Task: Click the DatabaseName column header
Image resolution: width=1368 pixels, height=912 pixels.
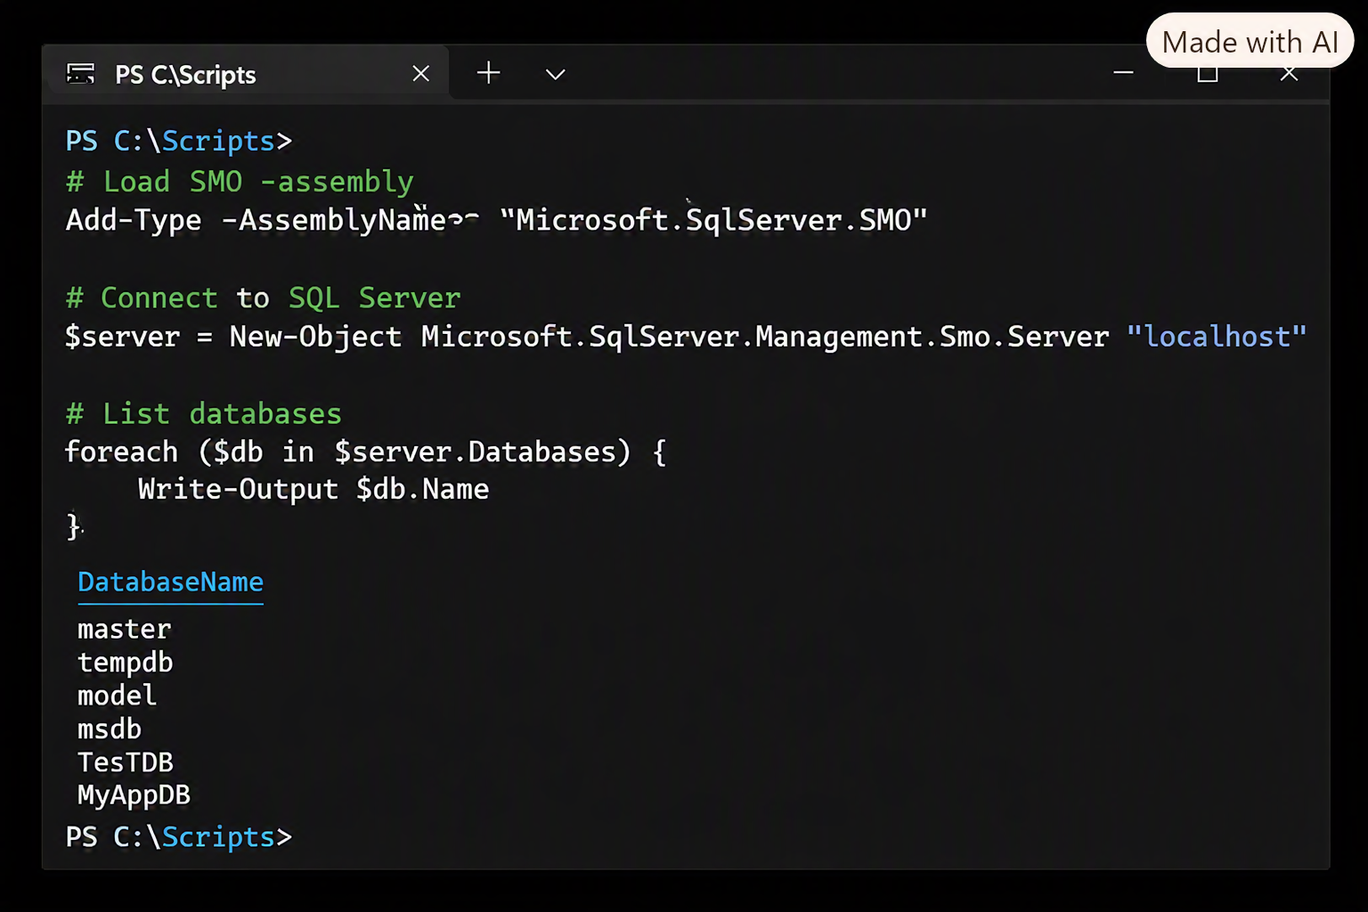Action: 171,582
